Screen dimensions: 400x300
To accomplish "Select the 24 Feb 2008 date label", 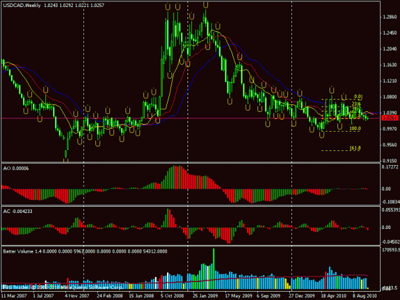I will click(109, 296).
